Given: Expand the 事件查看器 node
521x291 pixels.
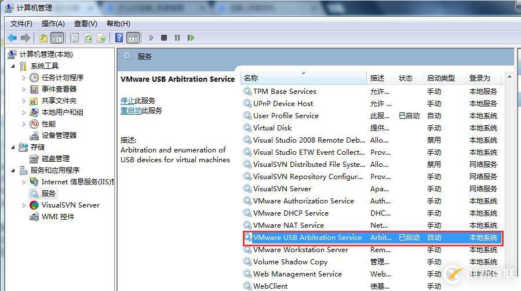Looking at the screenshot, I should pos(24,89).
